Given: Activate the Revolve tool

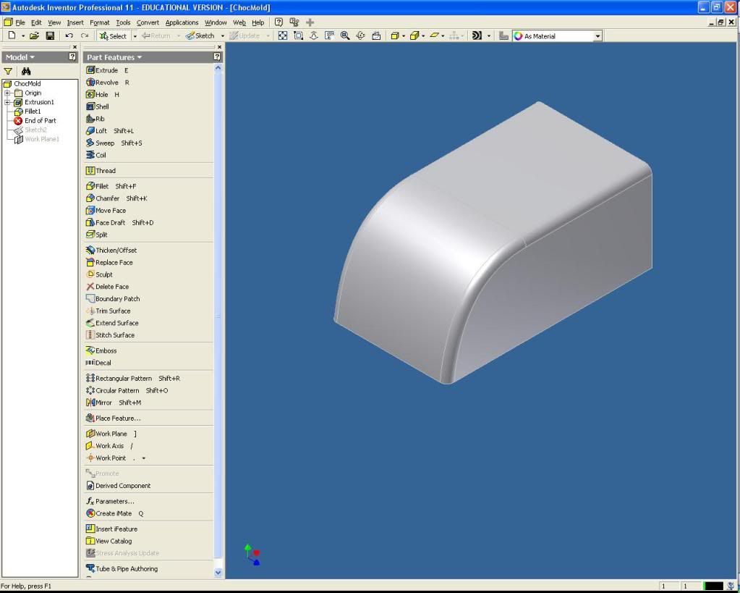Looking at the screenshot, I should point(106,83).
